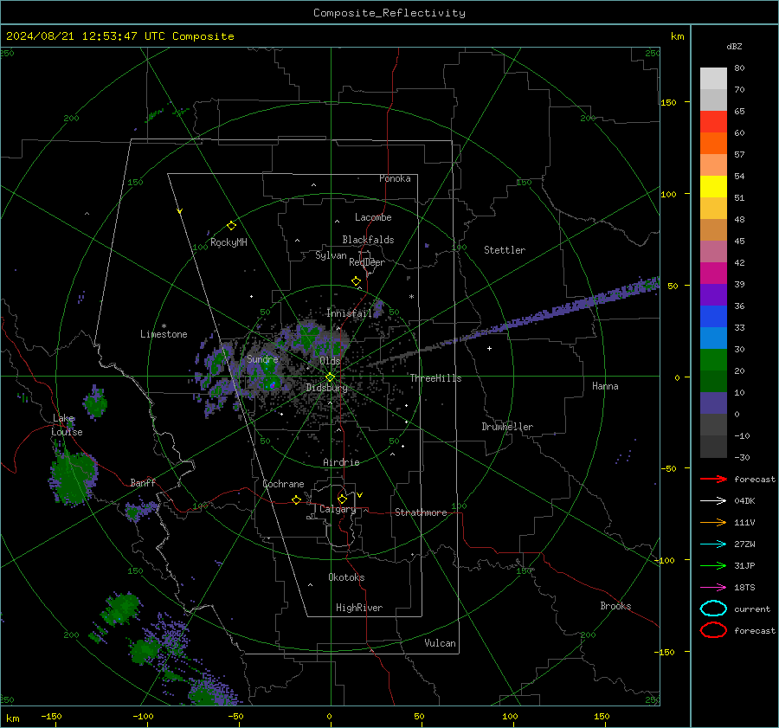The width and height of the screenshot is (779, 728).
Task: Click the cyan current ellipse legend icon
Action: coord(713,609)
